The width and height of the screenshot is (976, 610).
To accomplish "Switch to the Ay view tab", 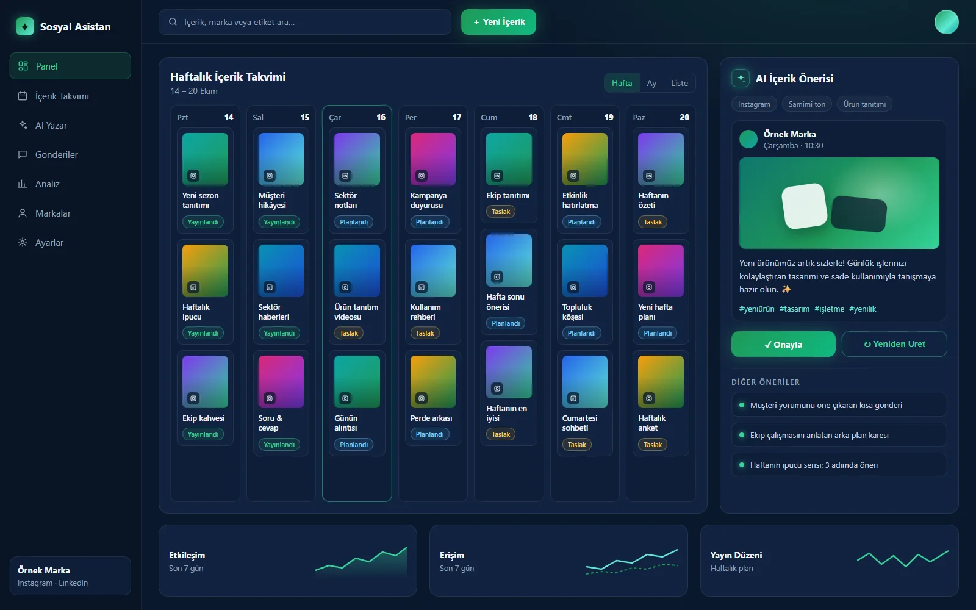I will coord(651,83).
